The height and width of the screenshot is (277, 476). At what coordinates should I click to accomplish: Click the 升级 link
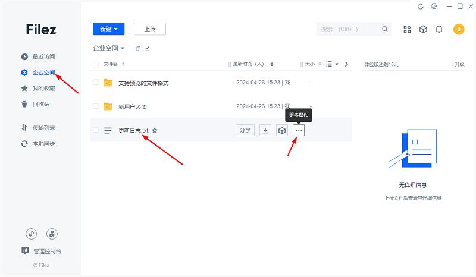459,64
